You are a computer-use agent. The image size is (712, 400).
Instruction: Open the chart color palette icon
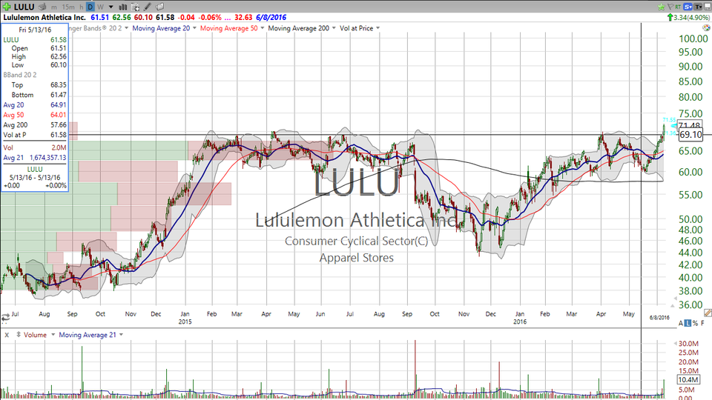(x=706, y=28)
